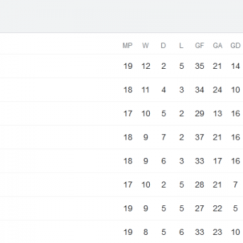Select the goals-for value 37
Viewport: 243px width, 243px height.
[x=200, y=137]
